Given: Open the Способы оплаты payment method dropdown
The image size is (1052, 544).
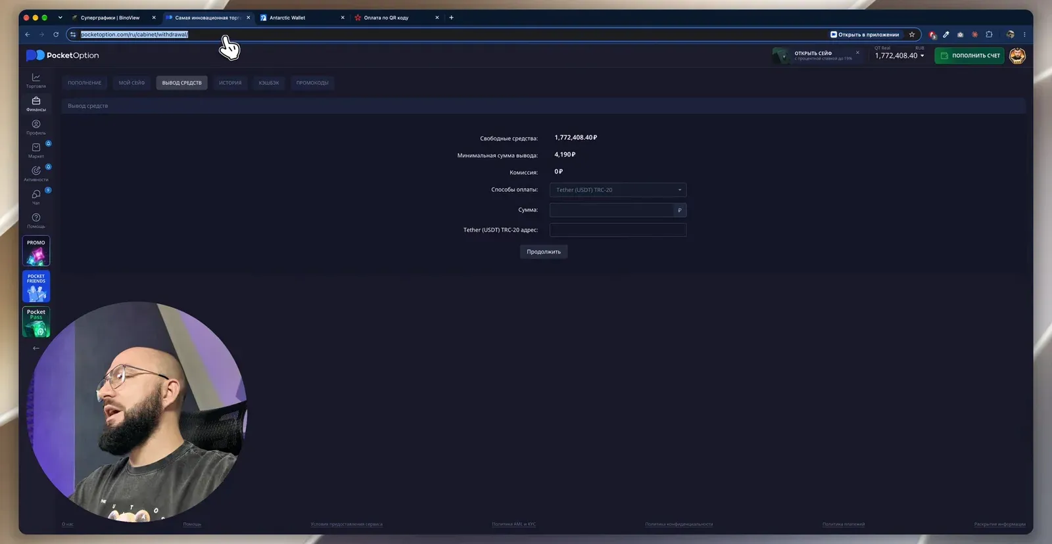Looking at the screenshot, I should coord(618,190).
